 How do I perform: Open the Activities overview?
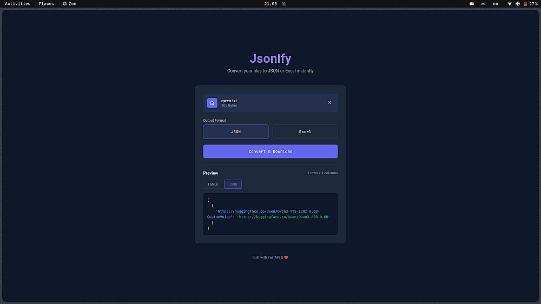[18, 4]
